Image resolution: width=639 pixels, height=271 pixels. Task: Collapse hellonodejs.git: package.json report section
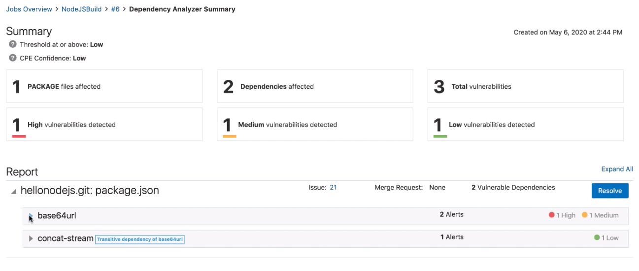[13, 191]
